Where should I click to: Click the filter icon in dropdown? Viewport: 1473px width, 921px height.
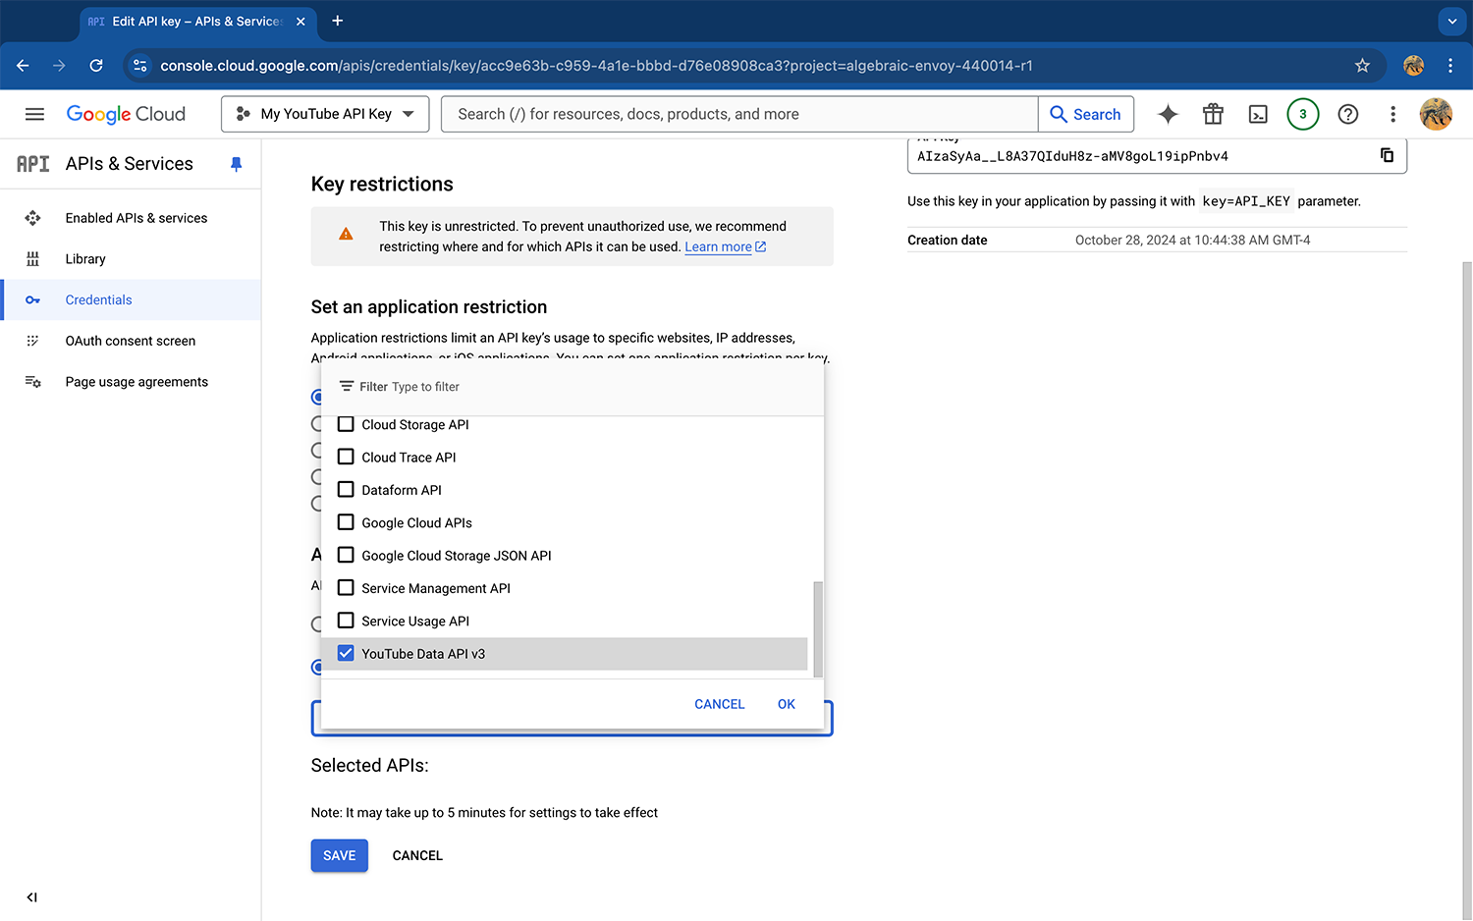click(x=346, y=386)
